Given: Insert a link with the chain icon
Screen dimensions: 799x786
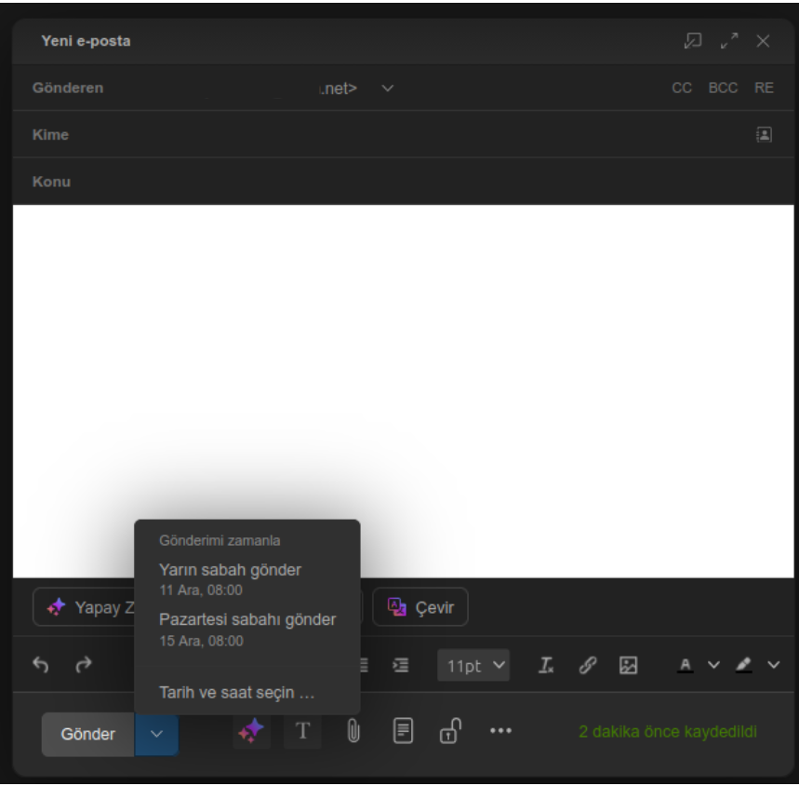Looking at the screenshot, I should pyautogui.click(x=588, y=665).
